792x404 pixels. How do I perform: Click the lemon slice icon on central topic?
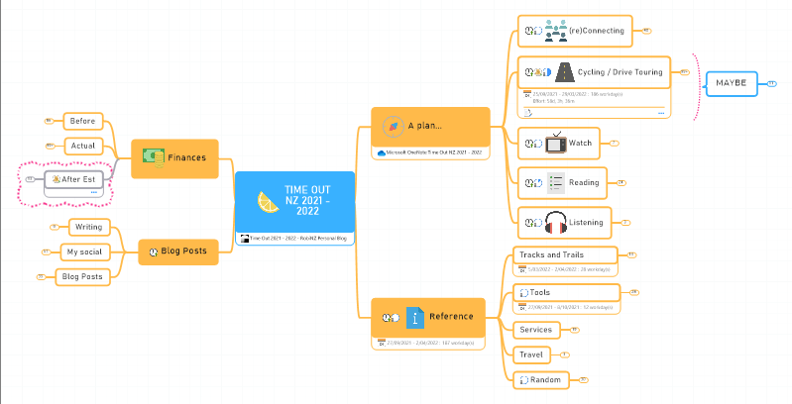click(269, 201)
